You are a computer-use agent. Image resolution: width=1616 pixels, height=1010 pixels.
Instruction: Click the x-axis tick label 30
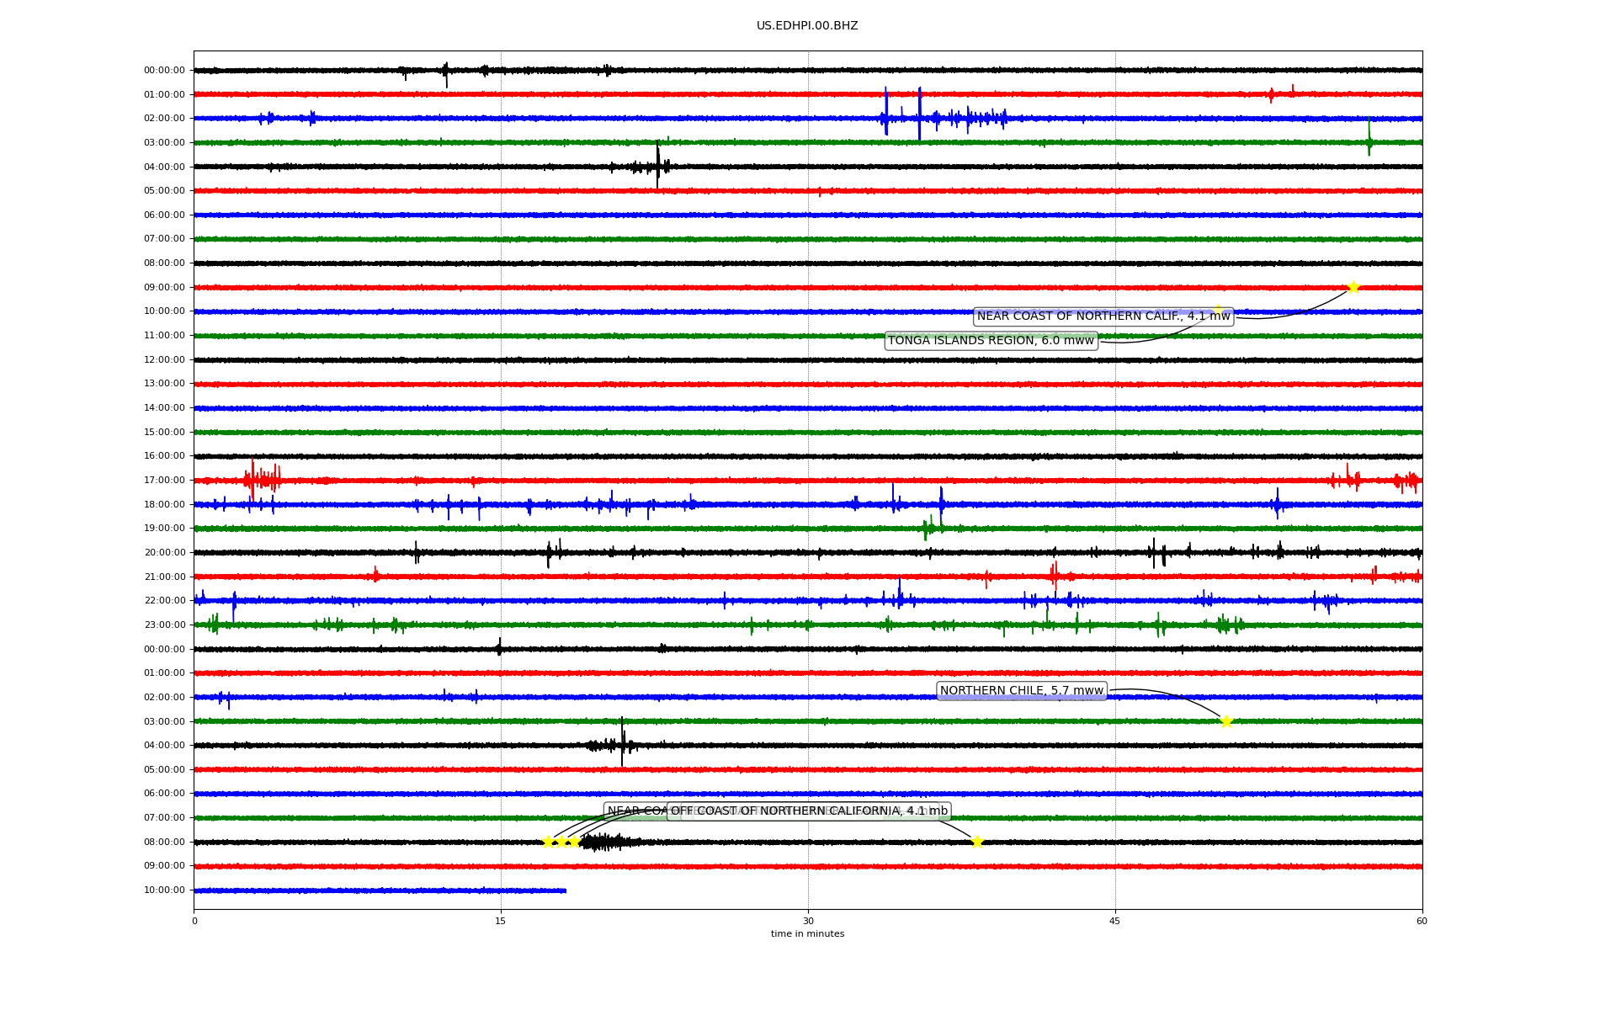pyautogui.click(x=808, y=922)
